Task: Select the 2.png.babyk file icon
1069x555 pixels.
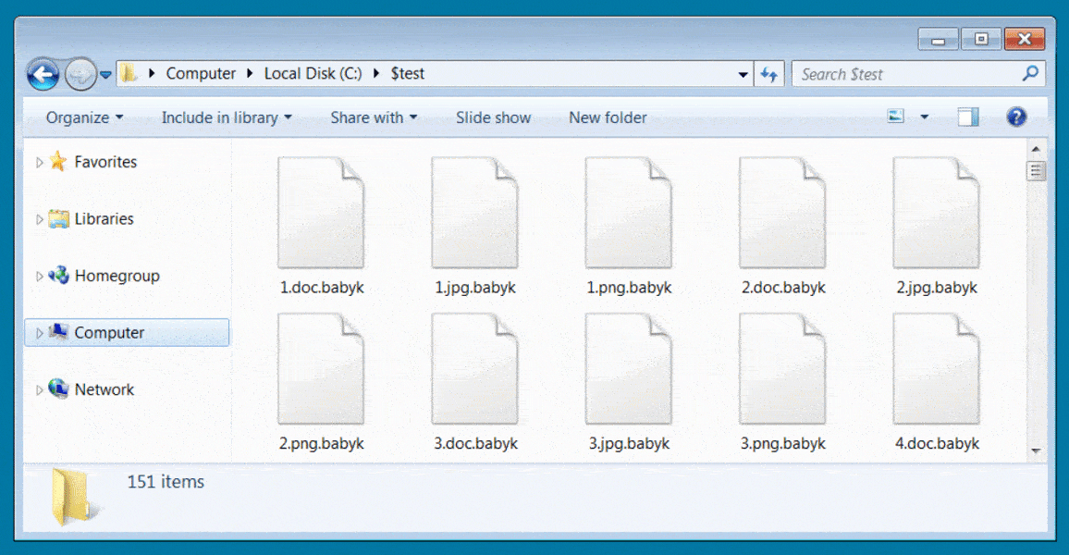Action: (x=321, y=369)
